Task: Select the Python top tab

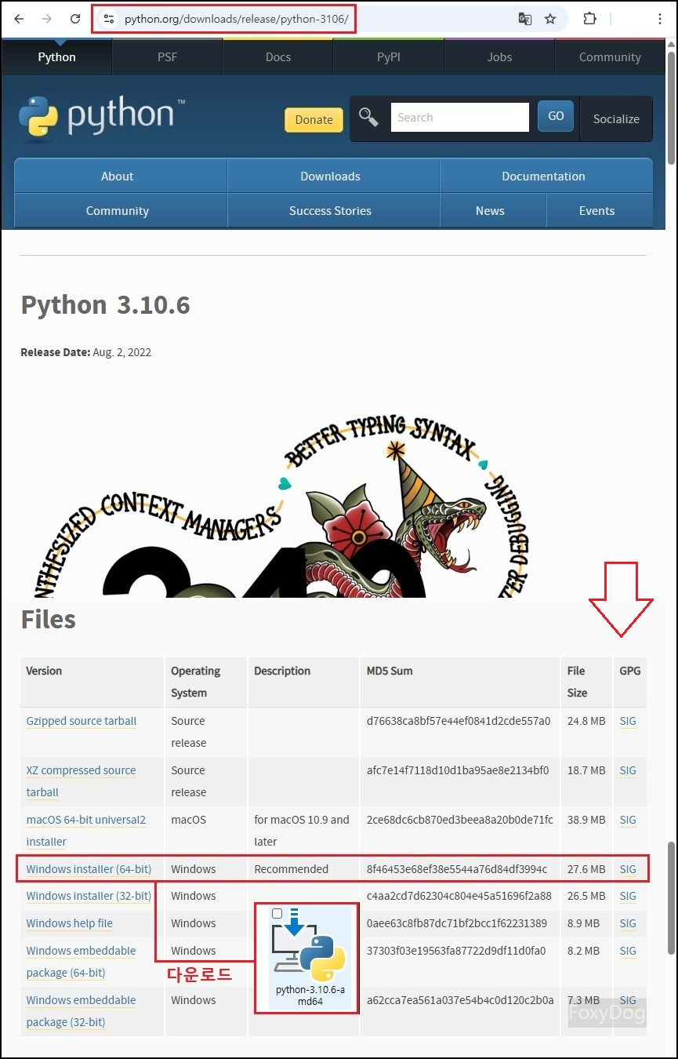Action: coord(56,57)
